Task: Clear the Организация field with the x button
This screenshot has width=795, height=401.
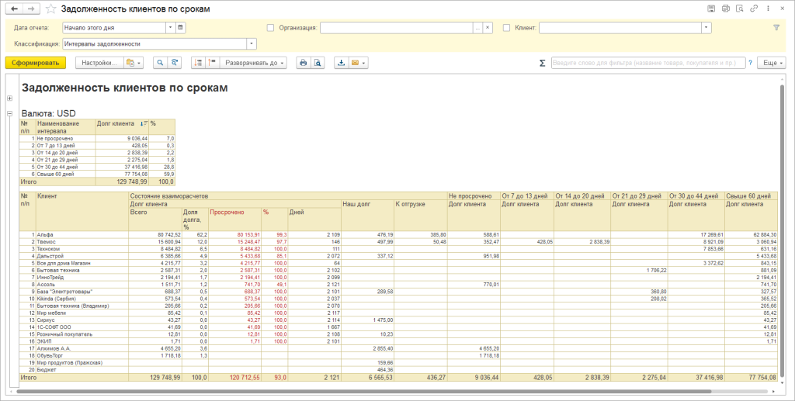Action: [488, 28]
